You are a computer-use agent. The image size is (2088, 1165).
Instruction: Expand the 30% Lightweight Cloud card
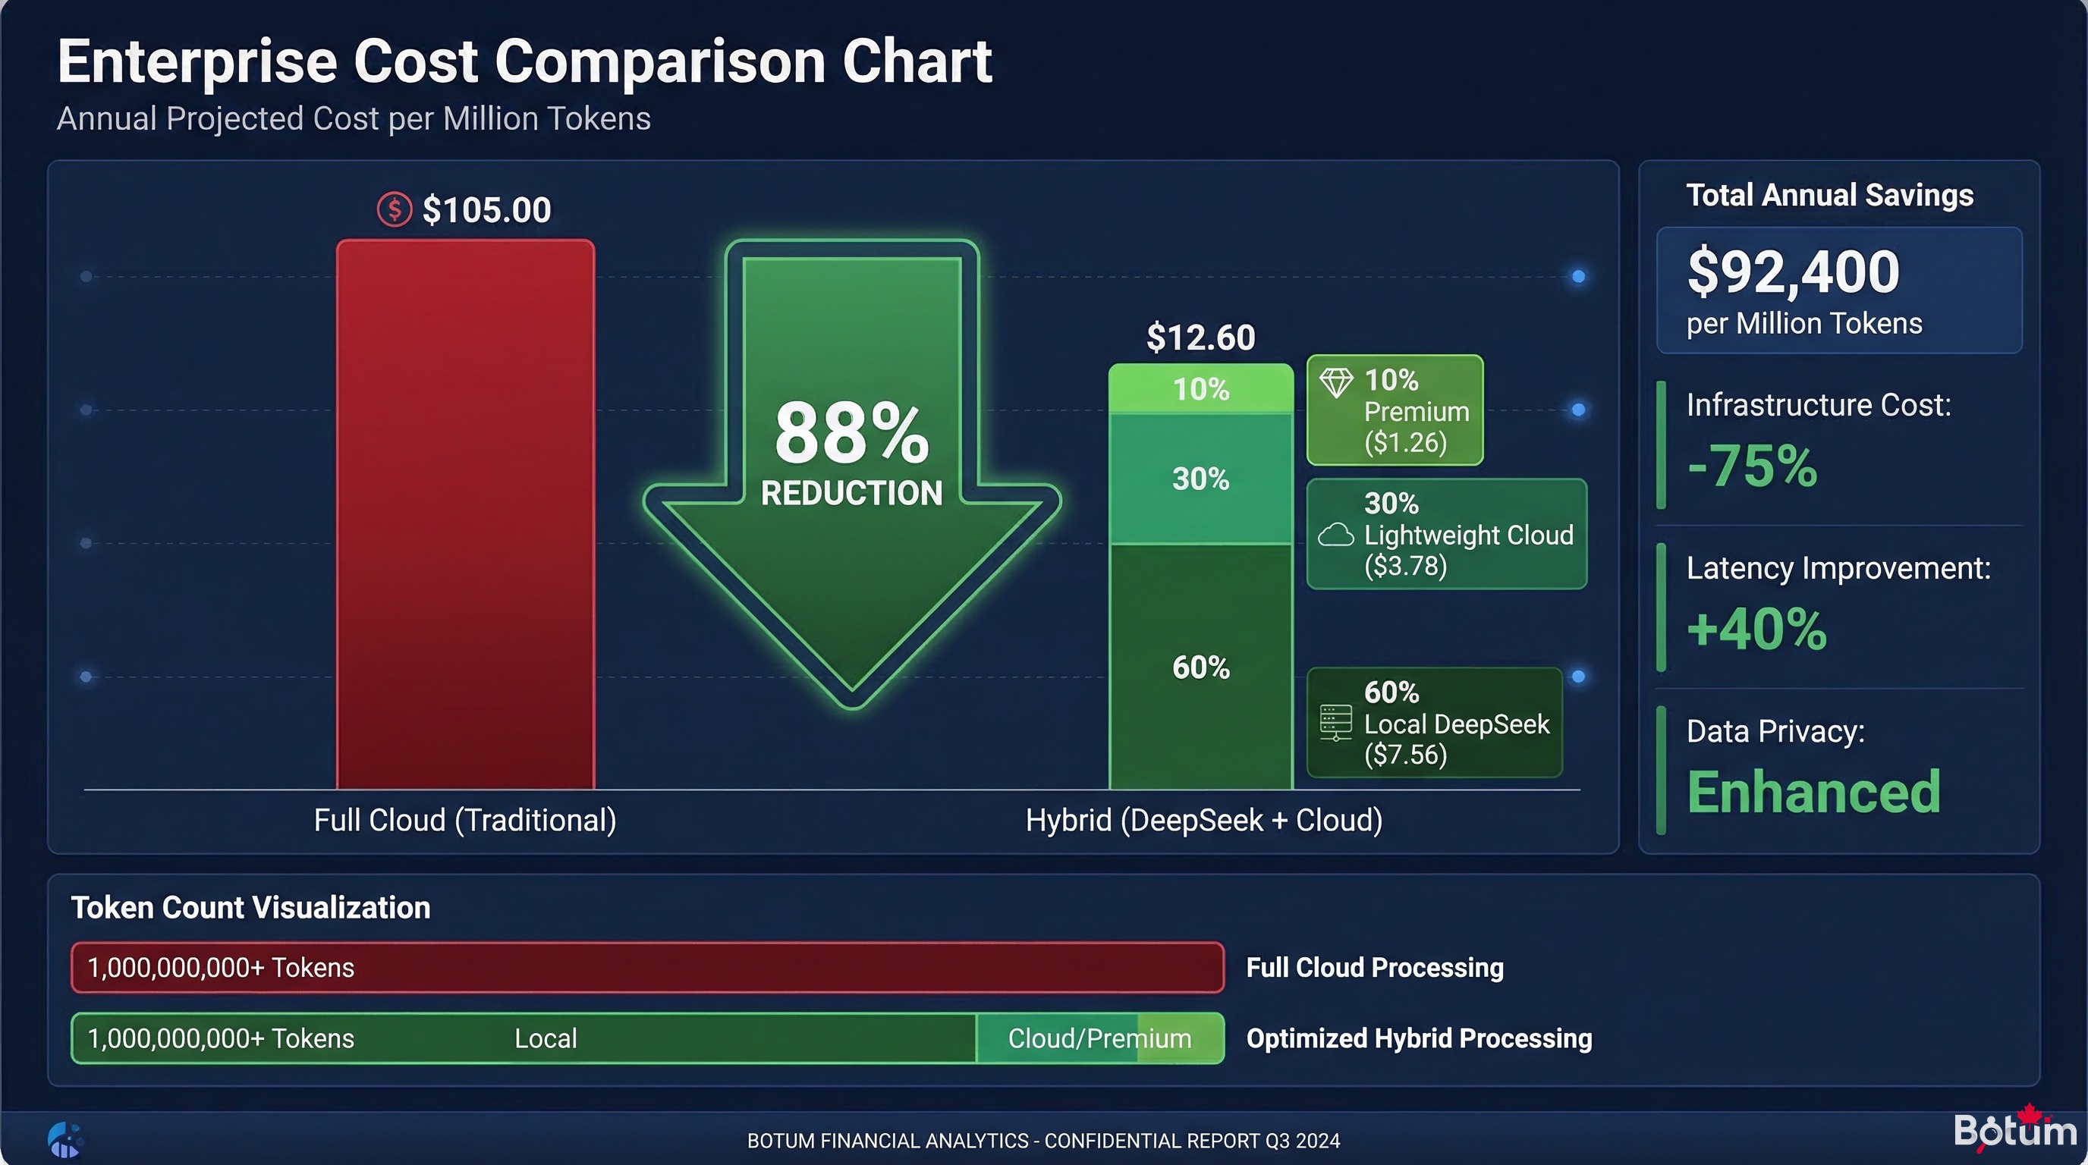click(1446, 535)
